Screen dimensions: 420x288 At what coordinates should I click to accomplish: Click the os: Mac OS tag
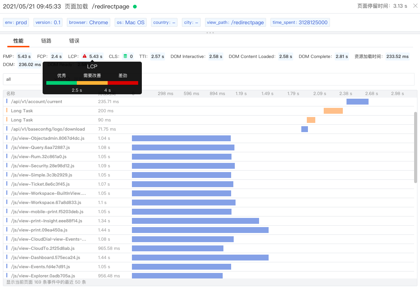130,22
